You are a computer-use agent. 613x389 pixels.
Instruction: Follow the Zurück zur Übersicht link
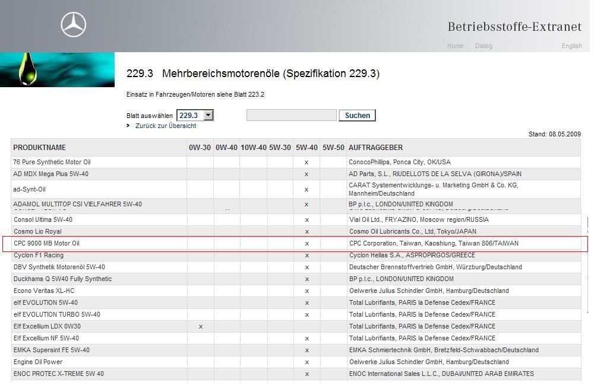(165, 126)
